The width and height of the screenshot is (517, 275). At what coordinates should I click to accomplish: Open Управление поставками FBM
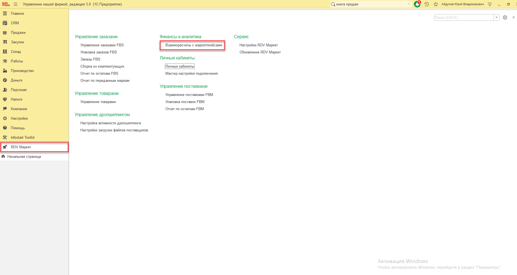click(x=189, y=95)
